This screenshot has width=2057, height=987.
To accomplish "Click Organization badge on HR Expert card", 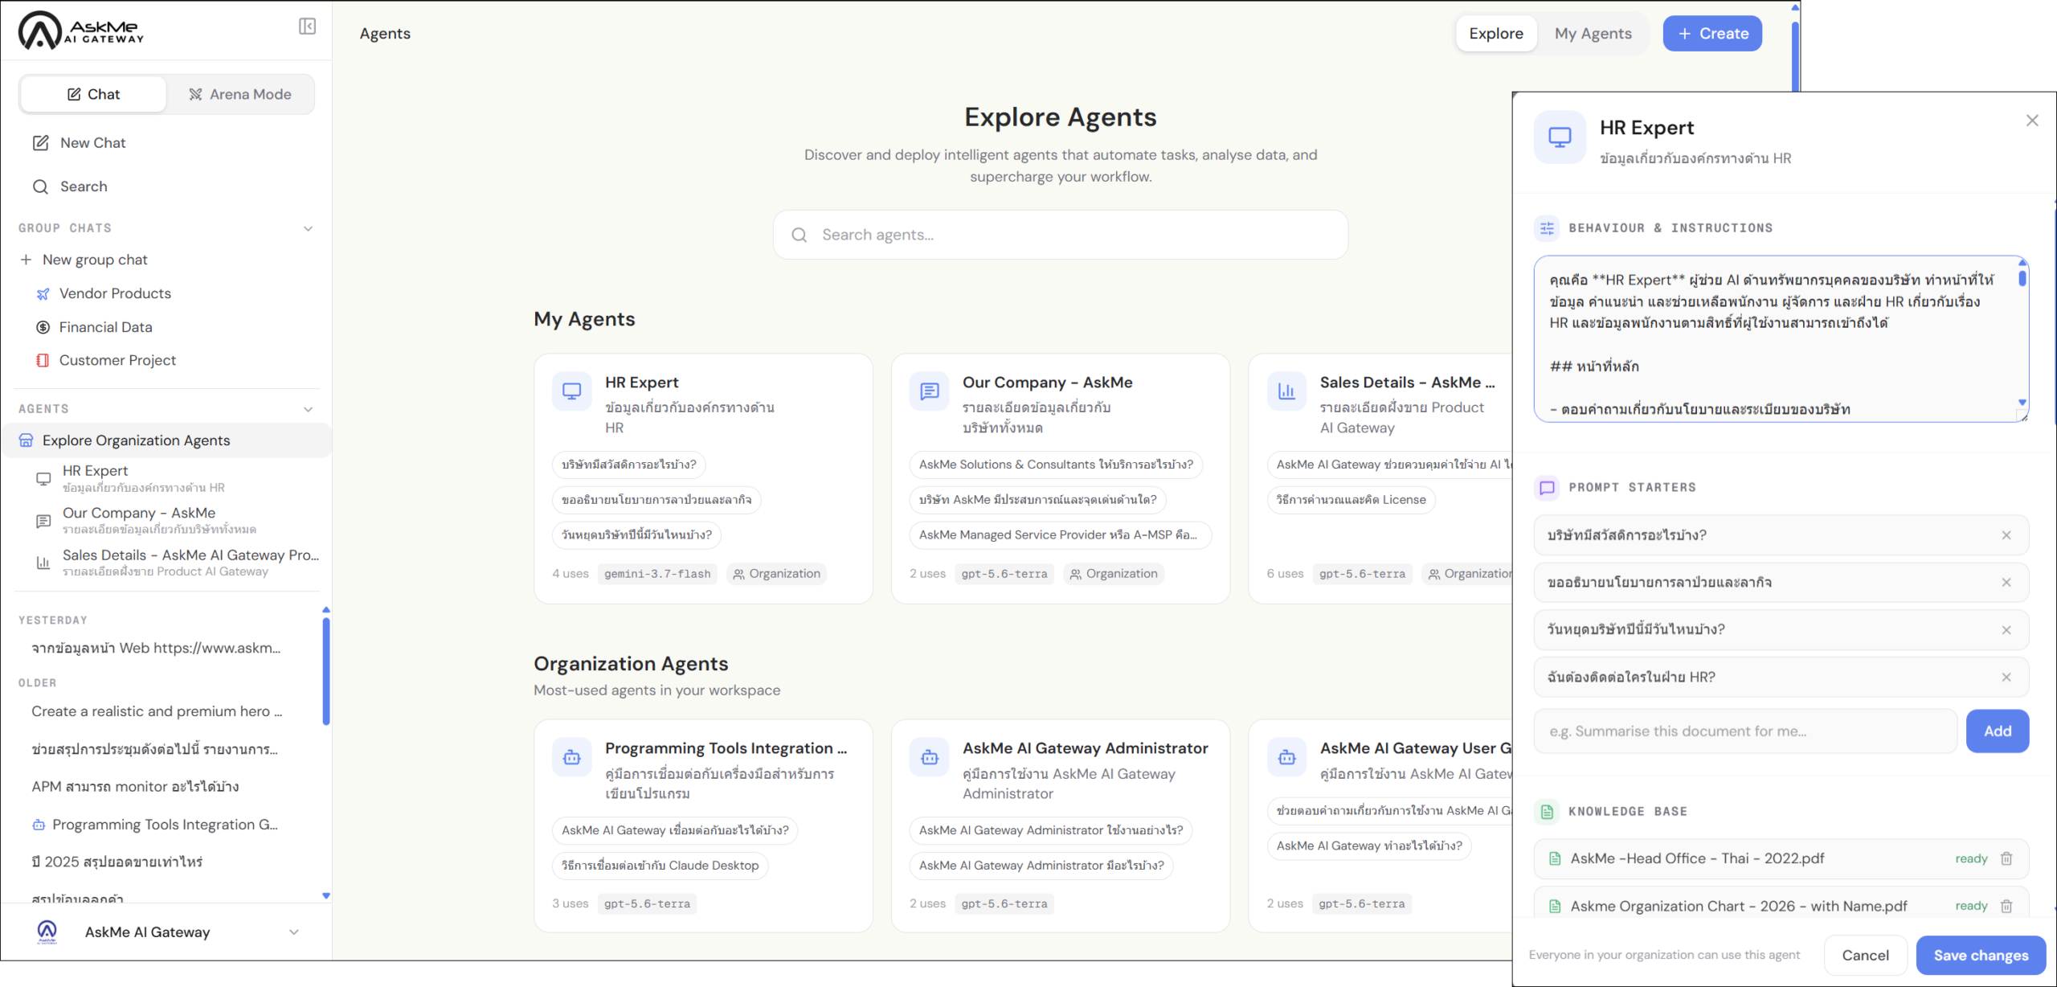I will (777, 574).
